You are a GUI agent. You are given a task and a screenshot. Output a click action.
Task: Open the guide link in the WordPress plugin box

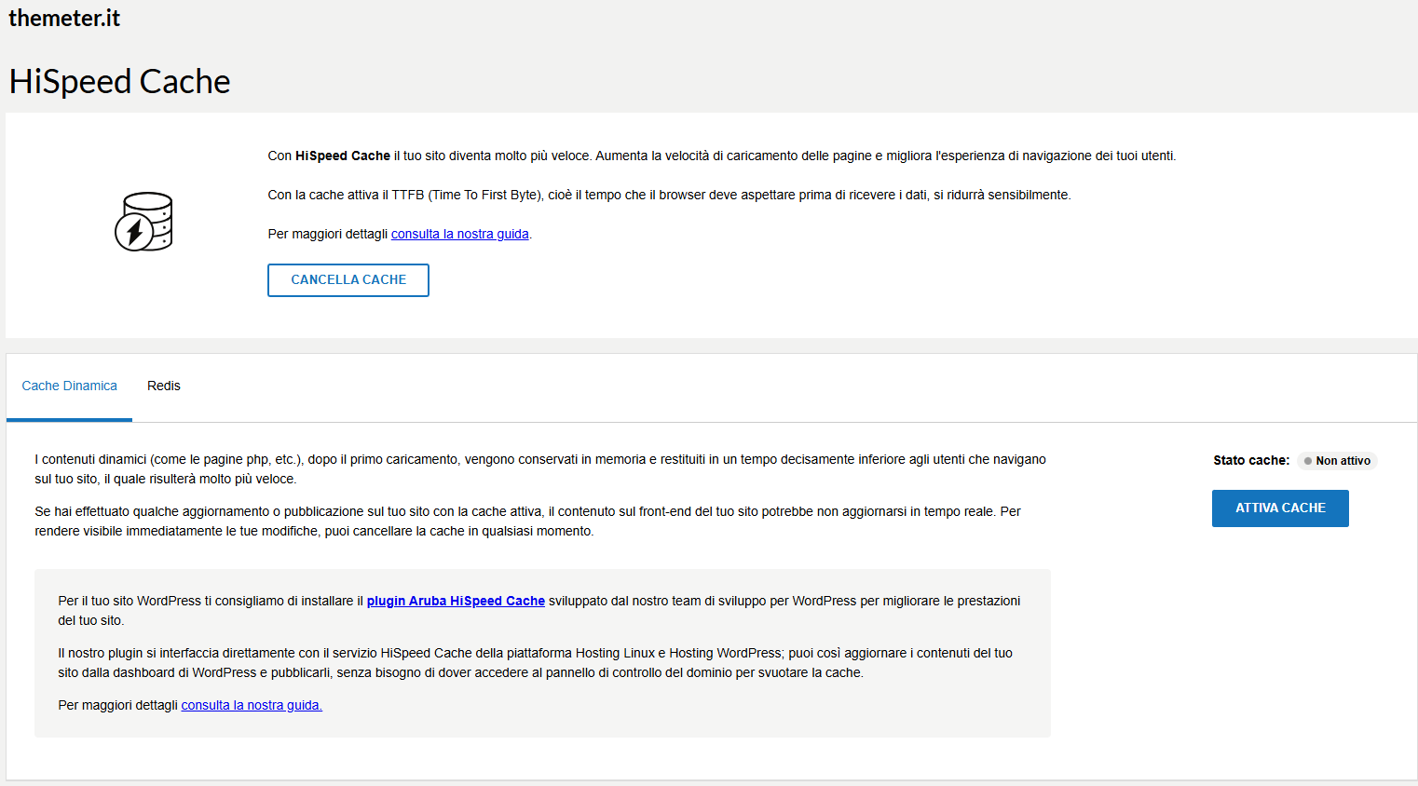coord(252,705)
